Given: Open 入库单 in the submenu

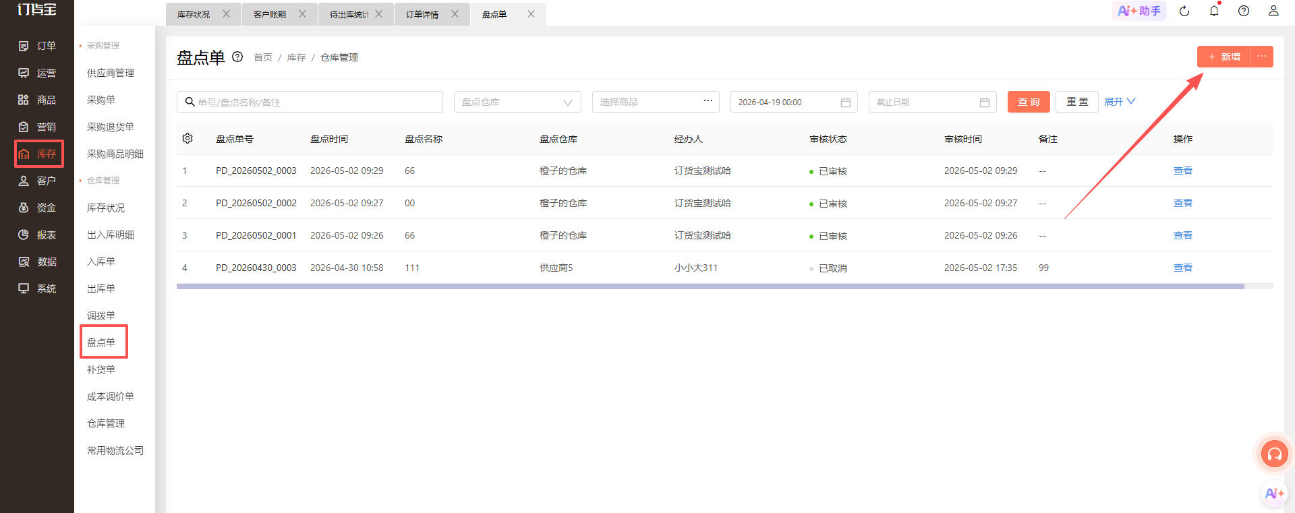Looking at the screenshot, I should [101, 262].
